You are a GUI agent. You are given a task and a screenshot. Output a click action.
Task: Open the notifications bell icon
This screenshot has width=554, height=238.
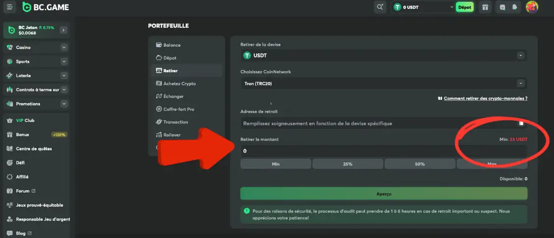click(515, 7)
